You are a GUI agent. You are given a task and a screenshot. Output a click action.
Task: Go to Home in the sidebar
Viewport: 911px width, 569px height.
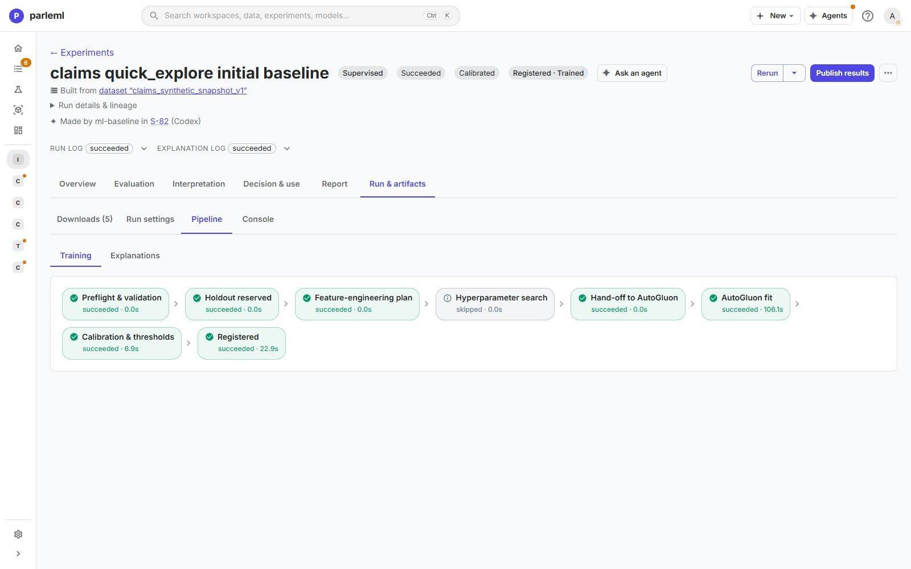click(x=18, y=48)
